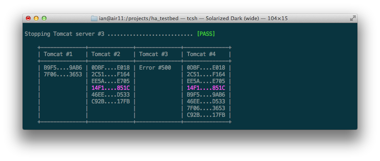This screenshot has height=161, width=380.
Task: Click the folder proxy icon in title bar
Action: point(94,19)
